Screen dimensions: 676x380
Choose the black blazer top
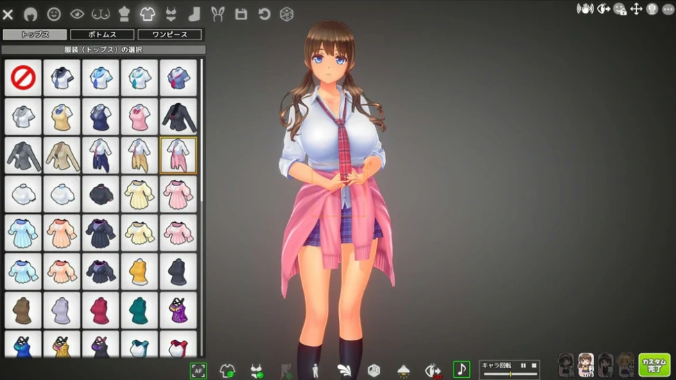tap(178, 116)
